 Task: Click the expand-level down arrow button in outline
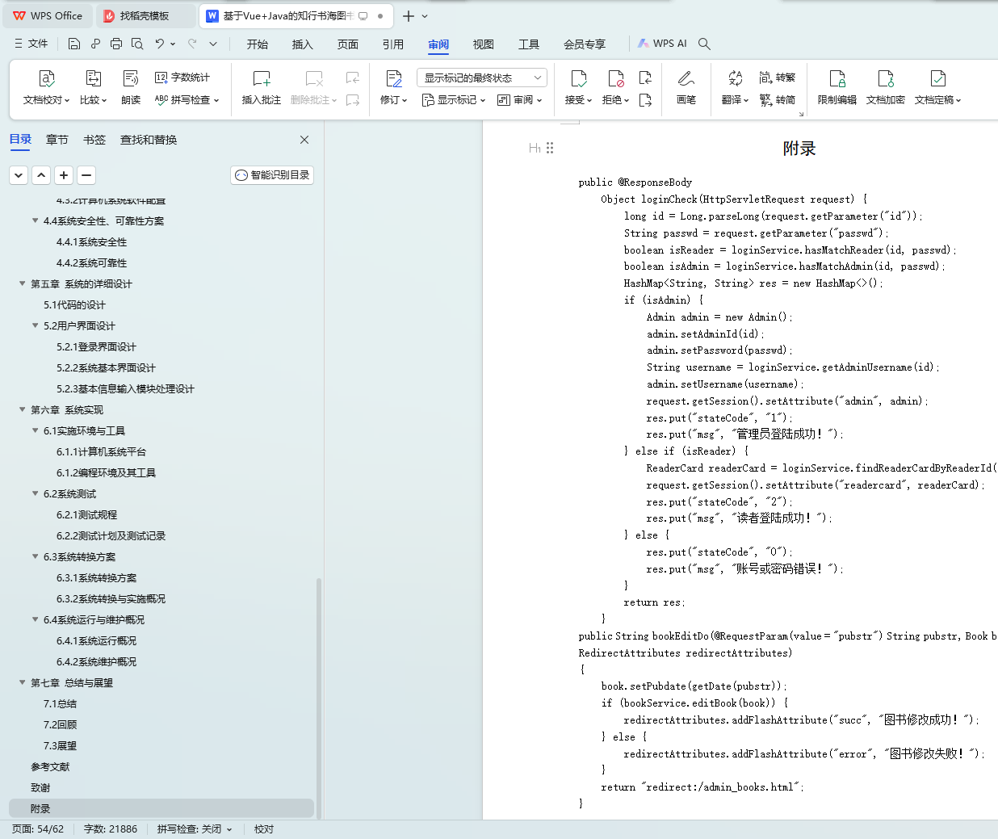pos(19,175)
